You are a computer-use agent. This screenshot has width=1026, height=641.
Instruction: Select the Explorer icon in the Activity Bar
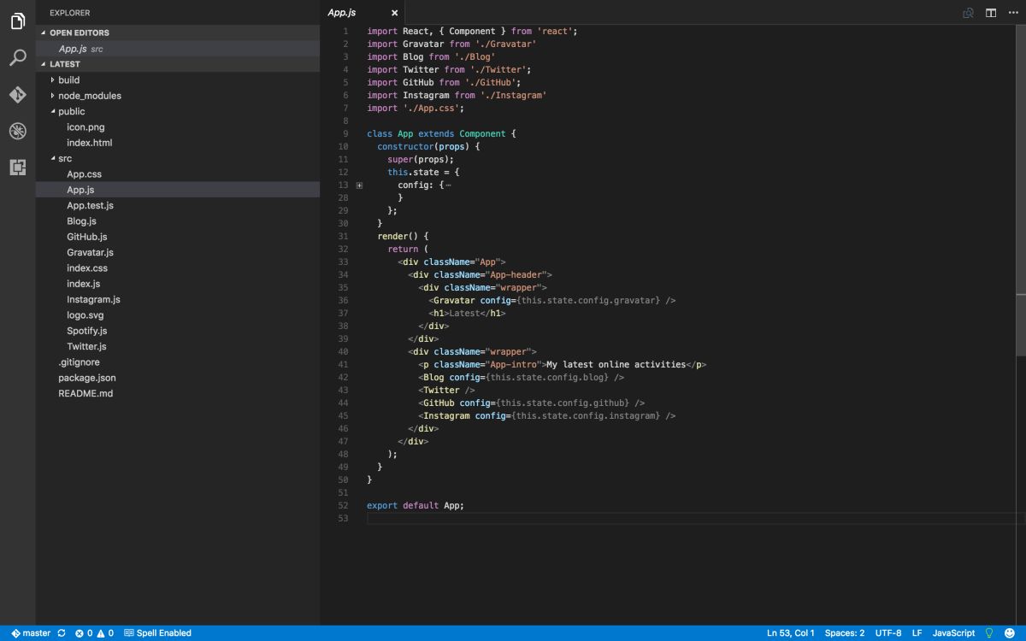click(17, 21)
